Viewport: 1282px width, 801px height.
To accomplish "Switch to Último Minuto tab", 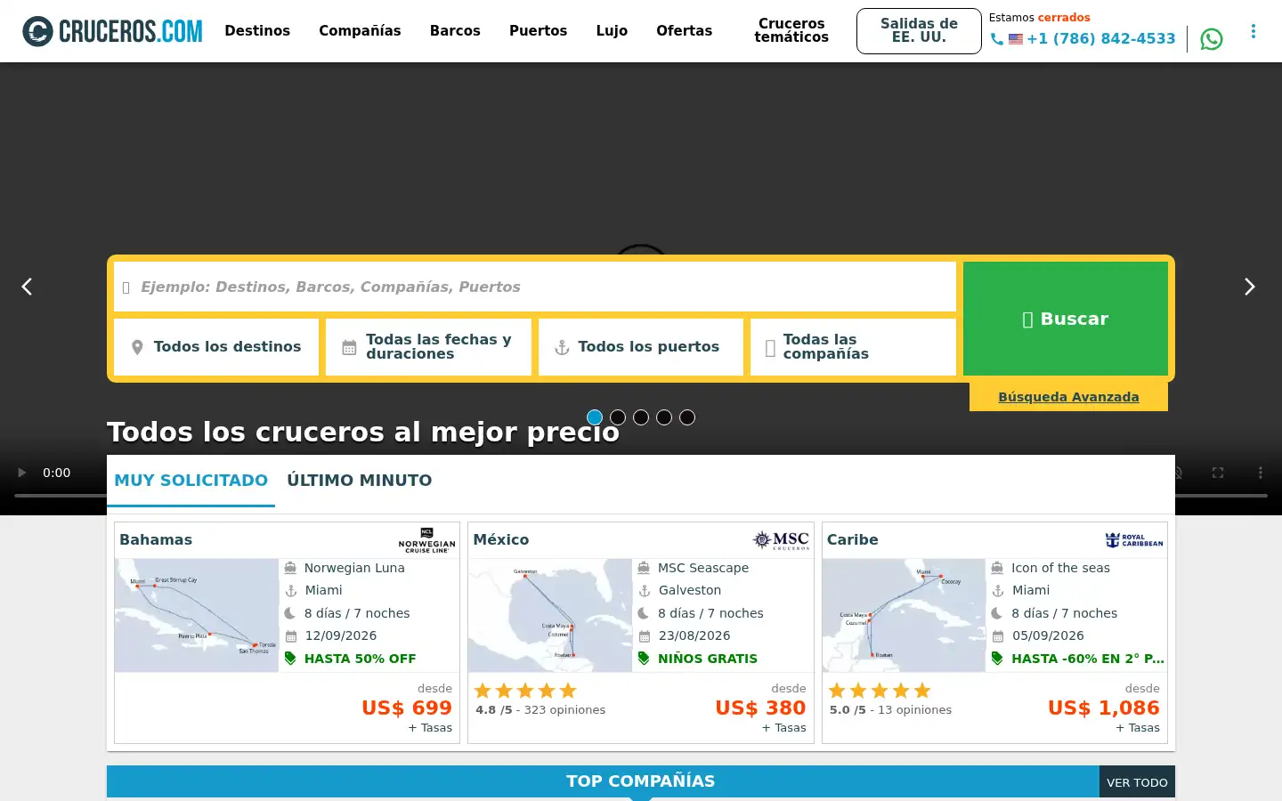I will tap(360, 481).
